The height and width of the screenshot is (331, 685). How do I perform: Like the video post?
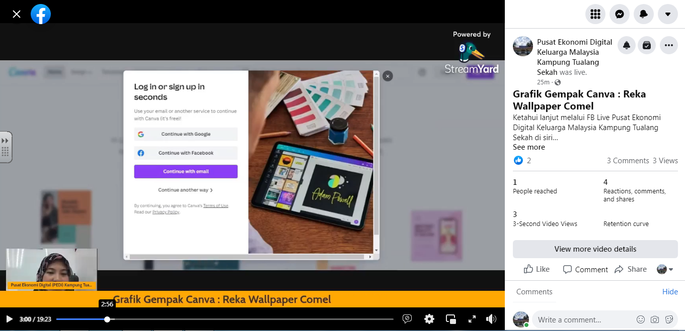click(x=537, y=269)
